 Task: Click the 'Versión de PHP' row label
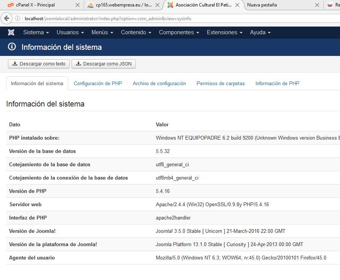pos(27,191)
